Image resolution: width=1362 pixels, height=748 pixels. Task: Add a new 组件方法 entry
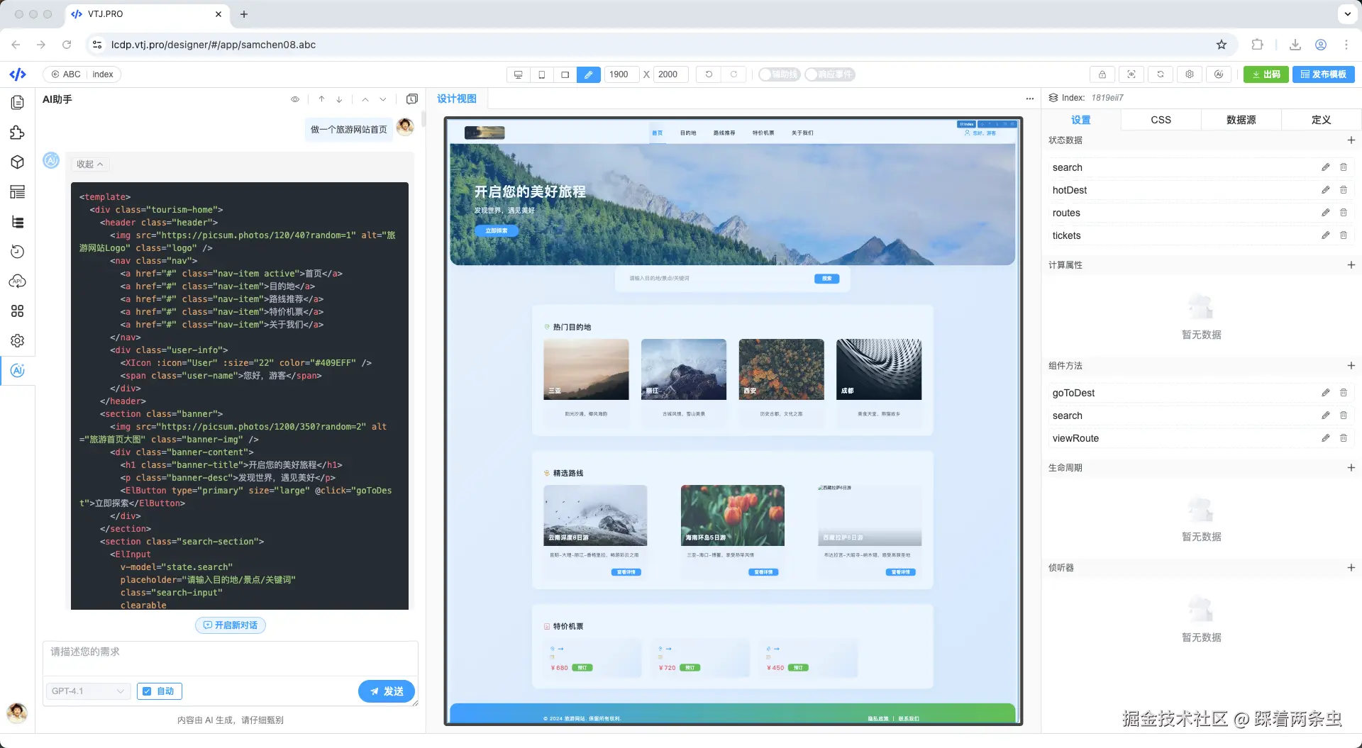click(1351, 366)
